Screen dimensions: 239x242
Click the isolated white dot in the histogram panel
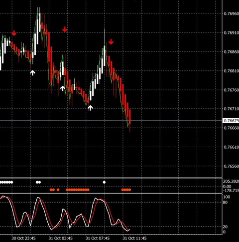[104, 182]
